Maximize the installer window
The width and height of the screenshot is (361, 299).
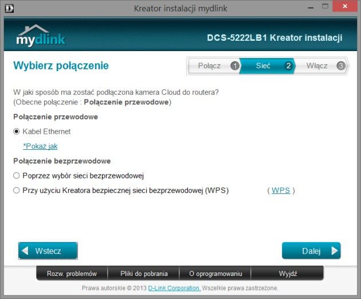pyautogui.click(x=325, y=6)
